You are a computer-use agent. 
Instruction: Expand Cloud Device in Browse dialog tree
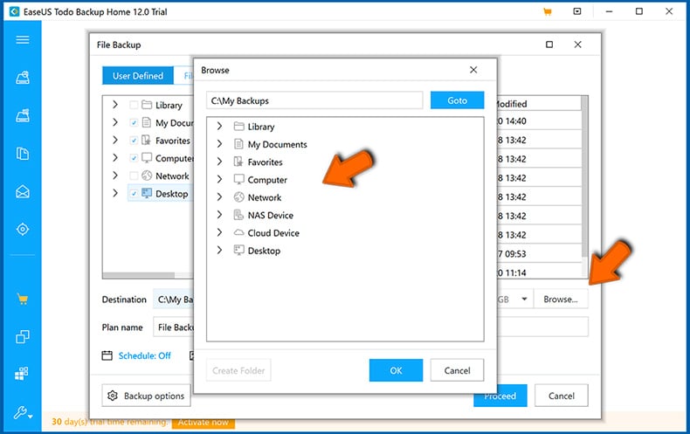219,232
